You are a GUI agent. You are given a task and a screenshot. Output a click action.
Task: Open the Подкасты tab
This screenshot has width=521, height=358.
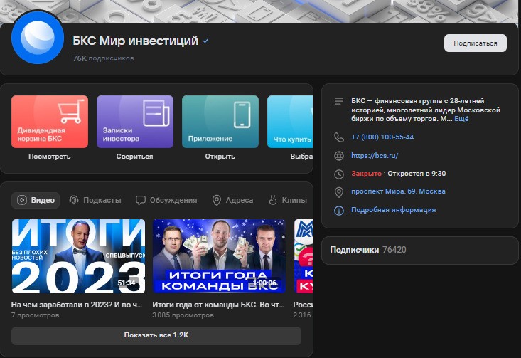(95, 200)
